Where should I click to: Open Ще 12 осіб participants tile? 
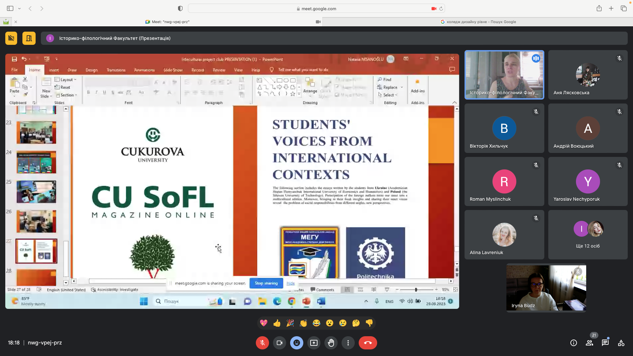point(588,235)
